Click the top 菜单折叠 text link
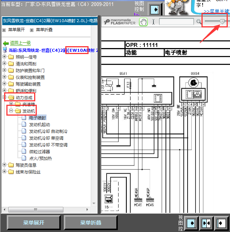 [x=44, y=30]
